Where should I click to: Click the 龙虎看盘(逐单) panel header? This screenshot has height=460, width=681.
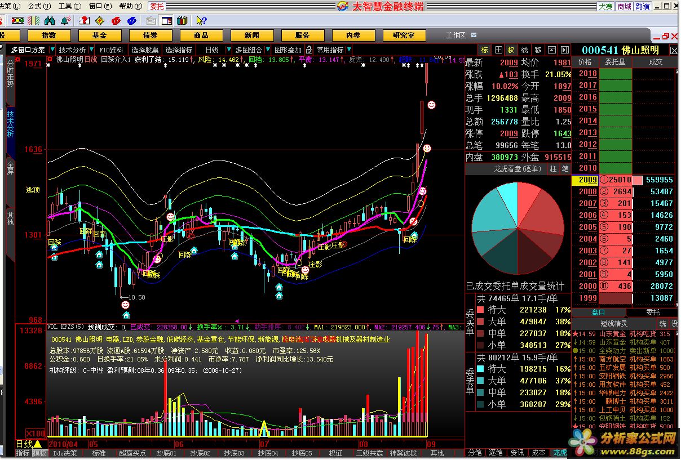point(517,168)
